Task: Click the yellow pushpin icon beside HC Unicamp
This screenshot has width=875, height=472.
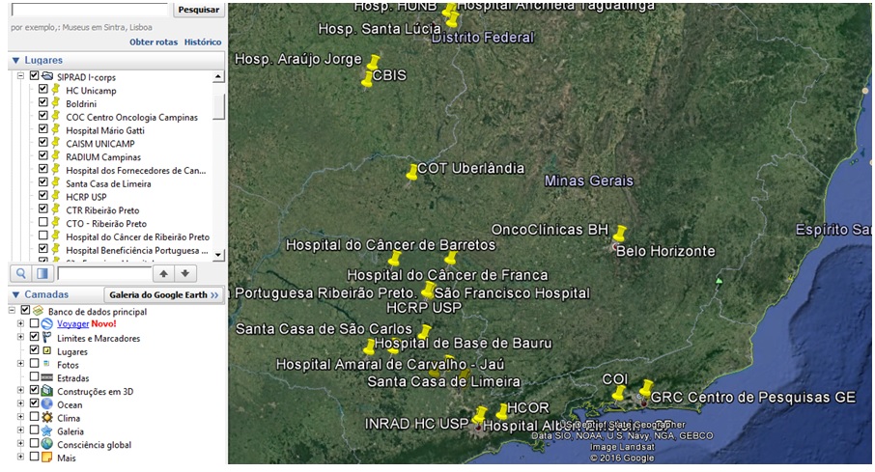Action: [x=56, y=90]
